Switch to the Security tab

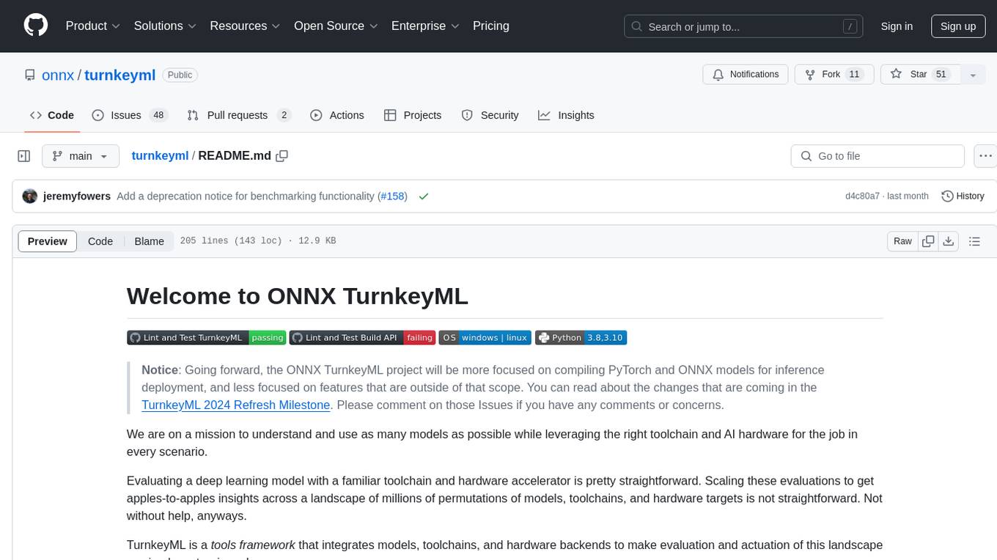[490, 115]
